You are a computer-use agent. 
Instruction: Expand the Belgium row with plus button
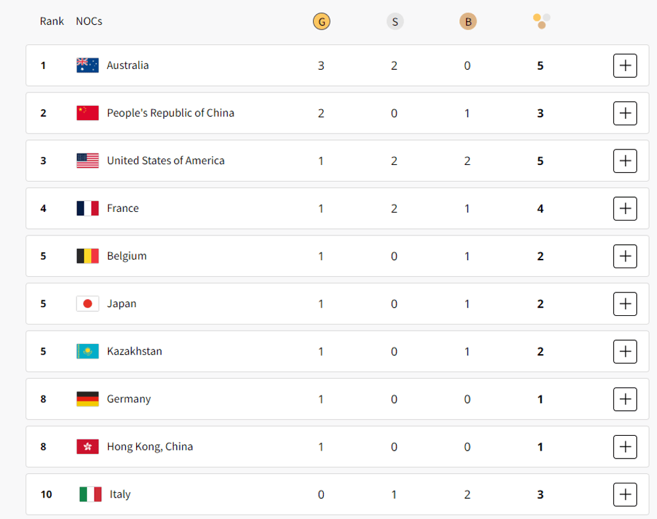625,256
